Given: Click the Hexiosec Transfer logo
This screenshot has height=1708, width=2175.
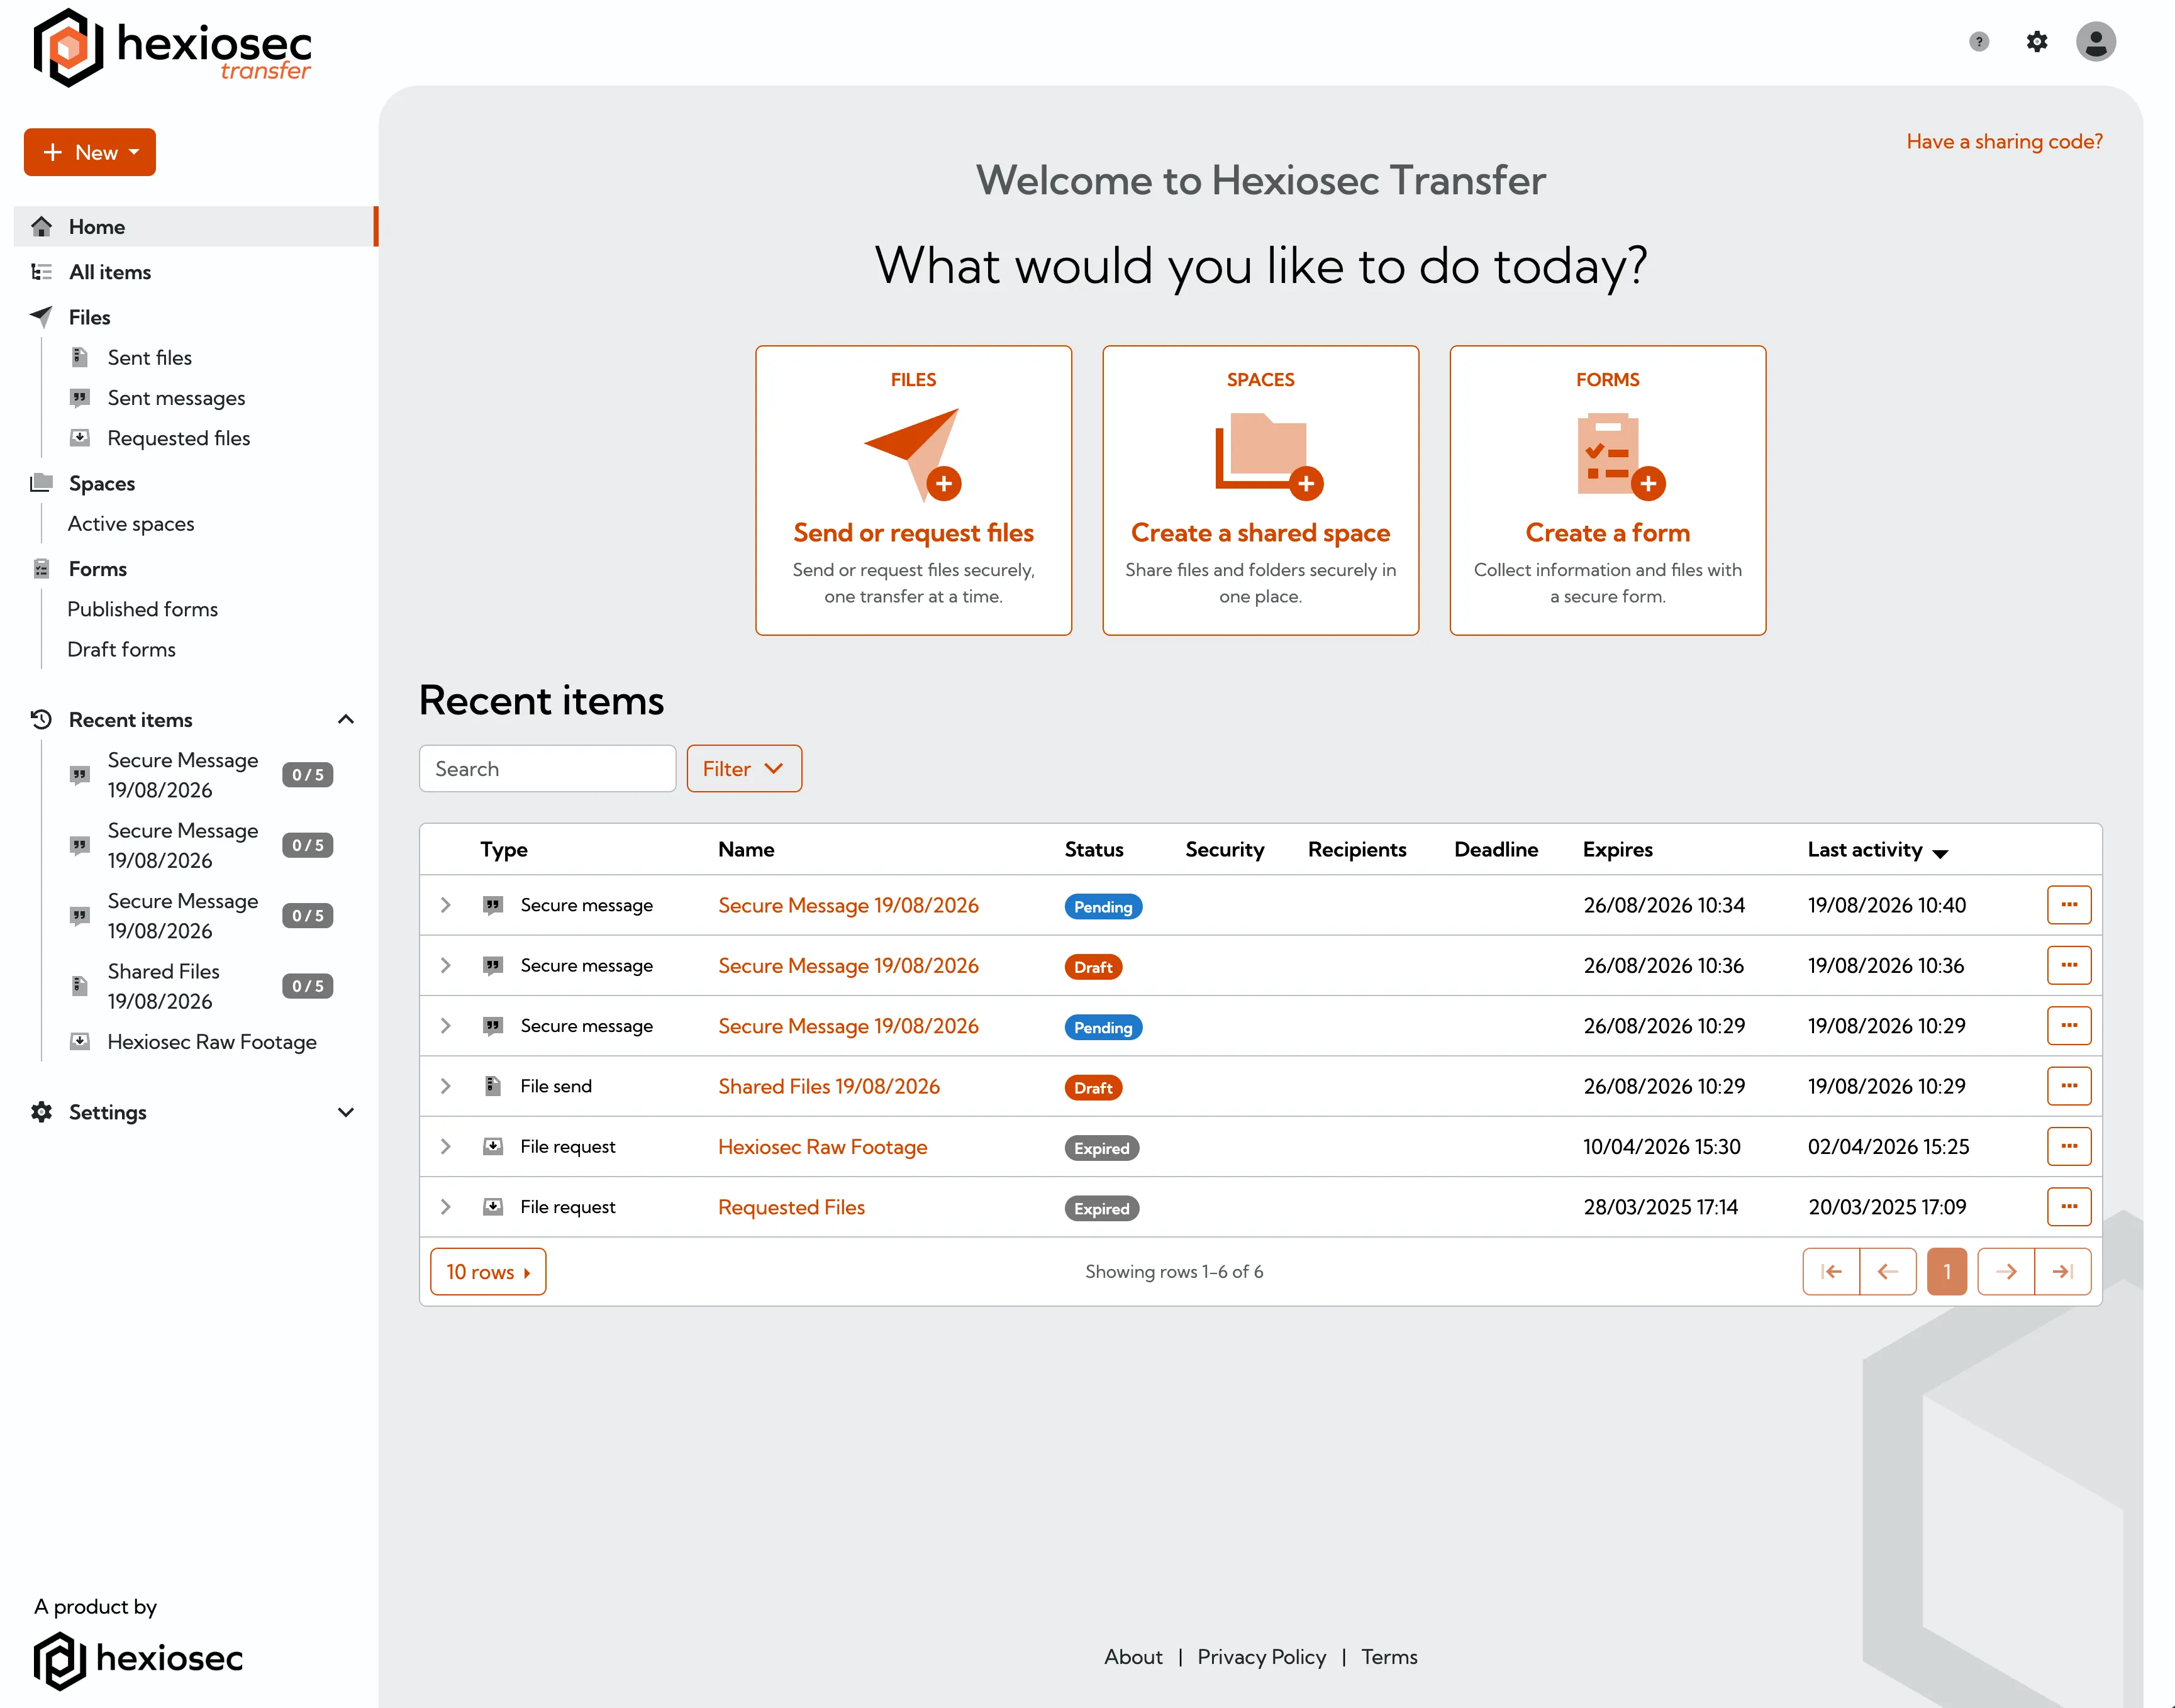Looking at the screenshot, I should point(172,47).
